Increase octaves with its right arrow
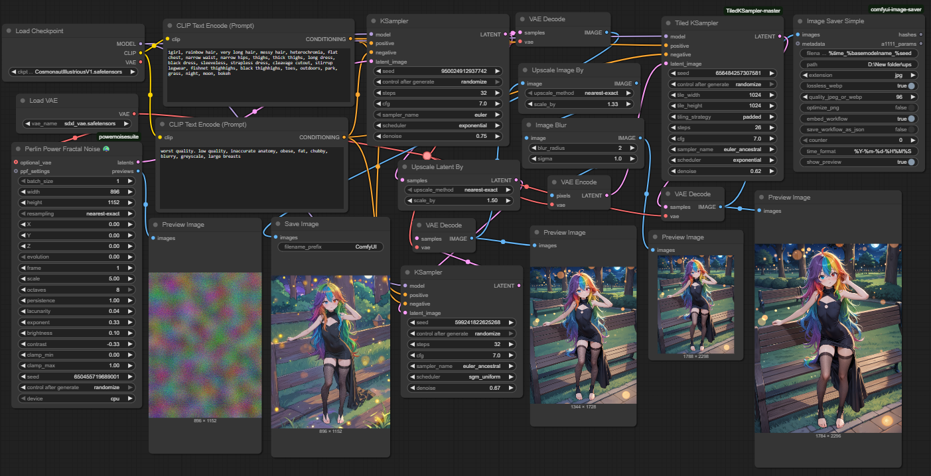 point(130,290)
